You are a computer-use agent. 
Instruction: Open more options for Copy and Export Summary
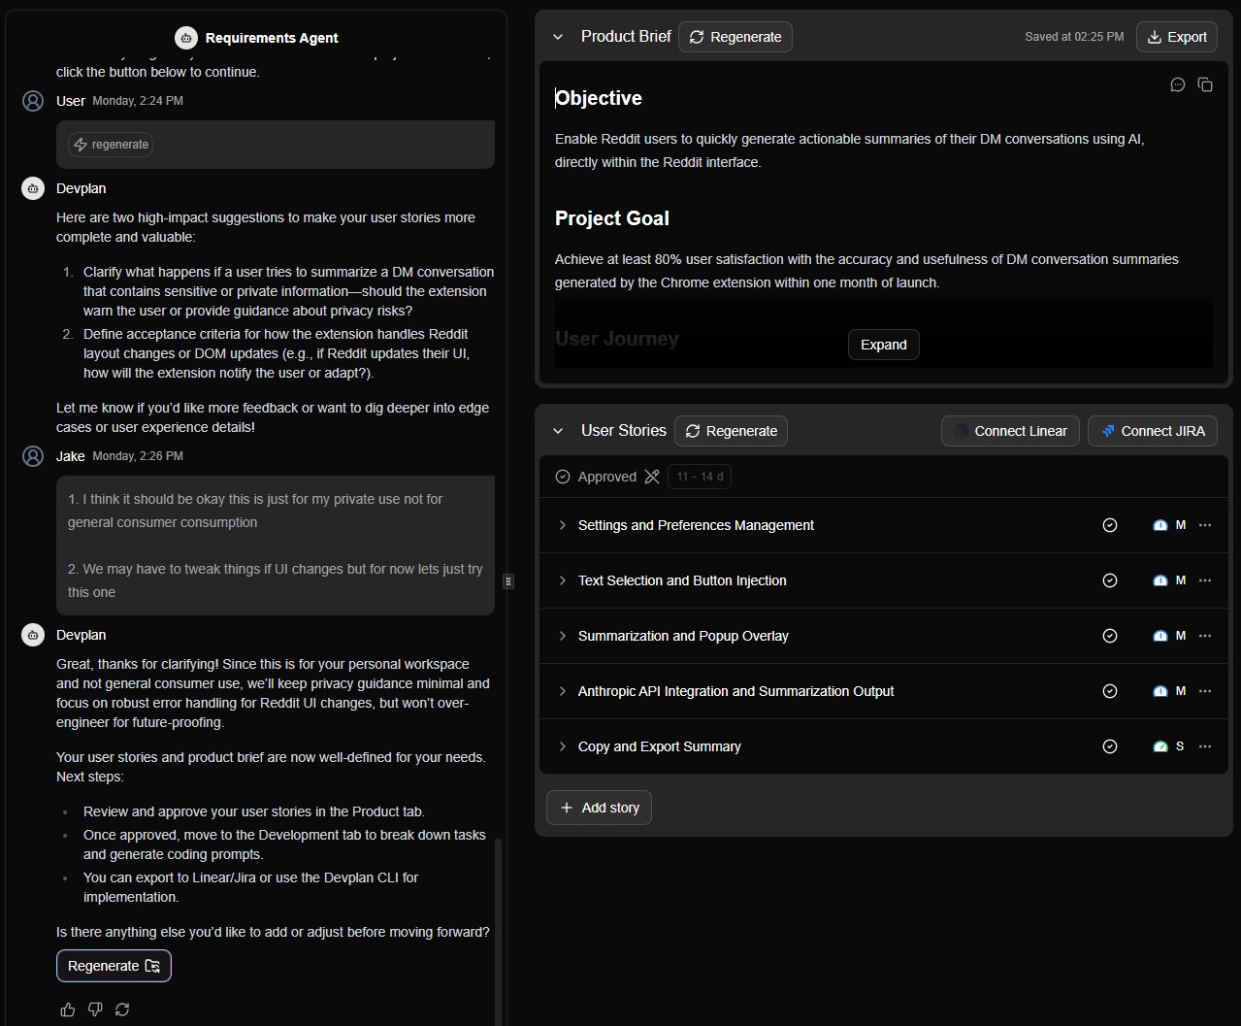point(1205,746)
